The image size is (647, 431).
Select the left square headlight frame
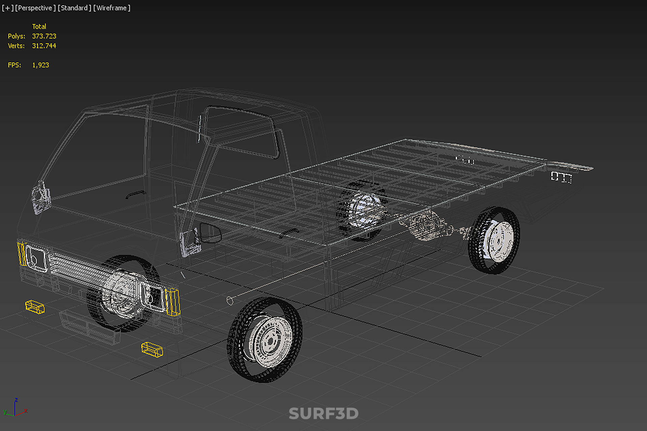point(36,259)
